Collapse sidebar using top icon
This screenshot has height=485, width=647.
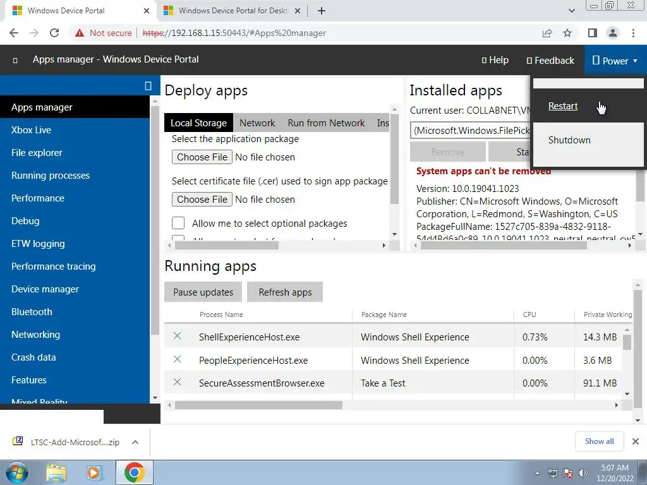click(x=148, y=85)
